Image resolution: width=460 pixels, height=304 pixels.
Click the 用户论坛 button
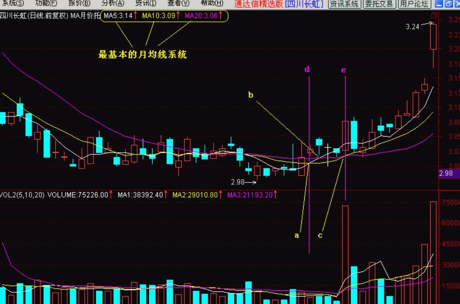pyautogui.click(x=414, y=4)
